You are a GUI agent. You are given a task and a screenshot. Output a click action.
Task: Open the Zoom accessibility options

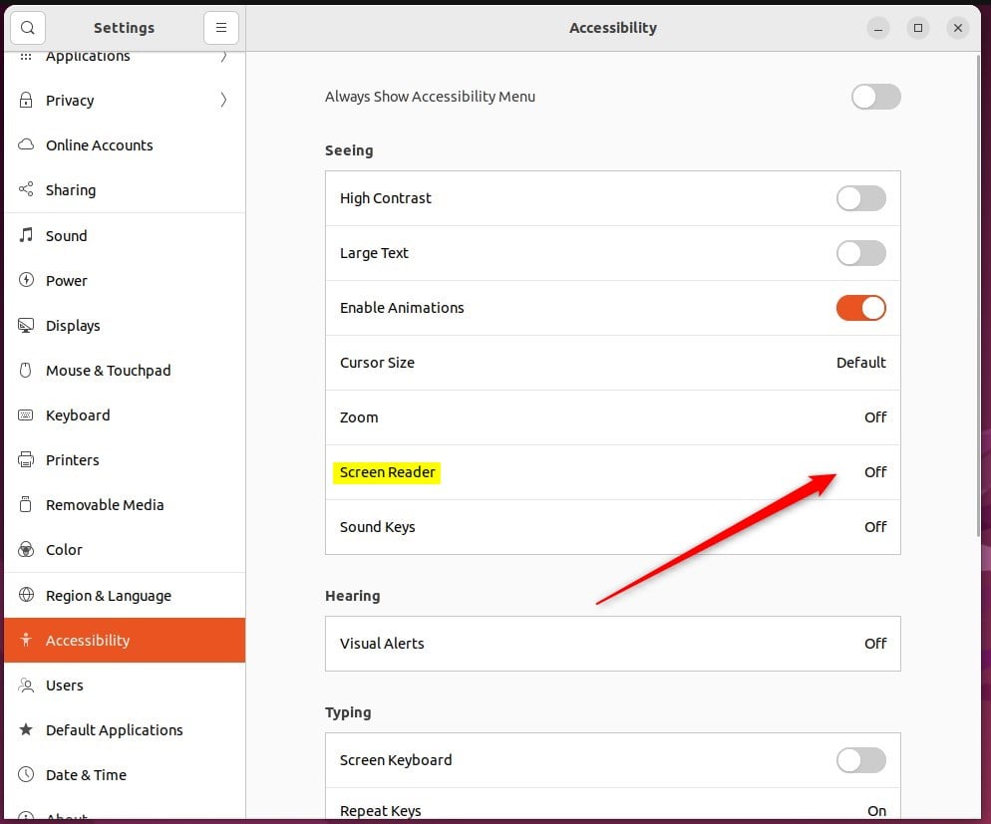612,417
